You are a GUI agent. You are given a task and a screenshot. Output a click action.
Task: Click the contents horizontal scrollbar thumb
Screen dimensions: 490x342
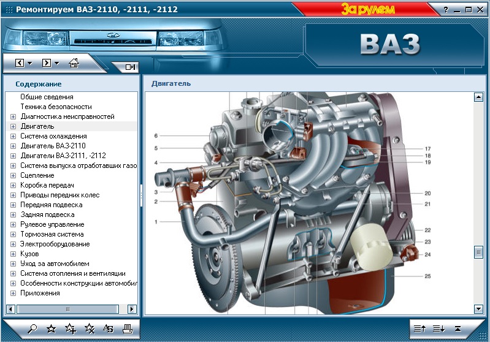[x=68, y=309]
